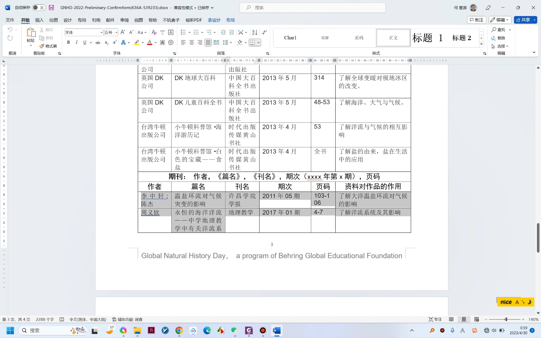Toggle underline formatting
The width and height of the screenshot is (541, 338).
click(x=85, y=42)
